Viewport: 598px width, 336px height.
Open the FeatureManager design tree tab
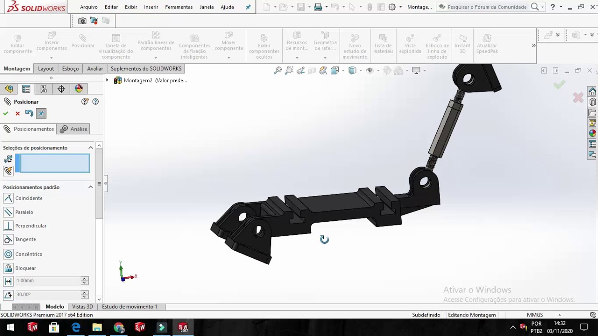point(9,89)
